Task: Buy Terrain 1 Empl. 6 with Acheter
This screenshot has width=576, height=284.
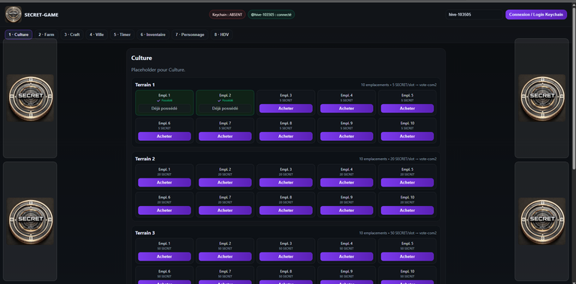Action: (x=164, y=136)
